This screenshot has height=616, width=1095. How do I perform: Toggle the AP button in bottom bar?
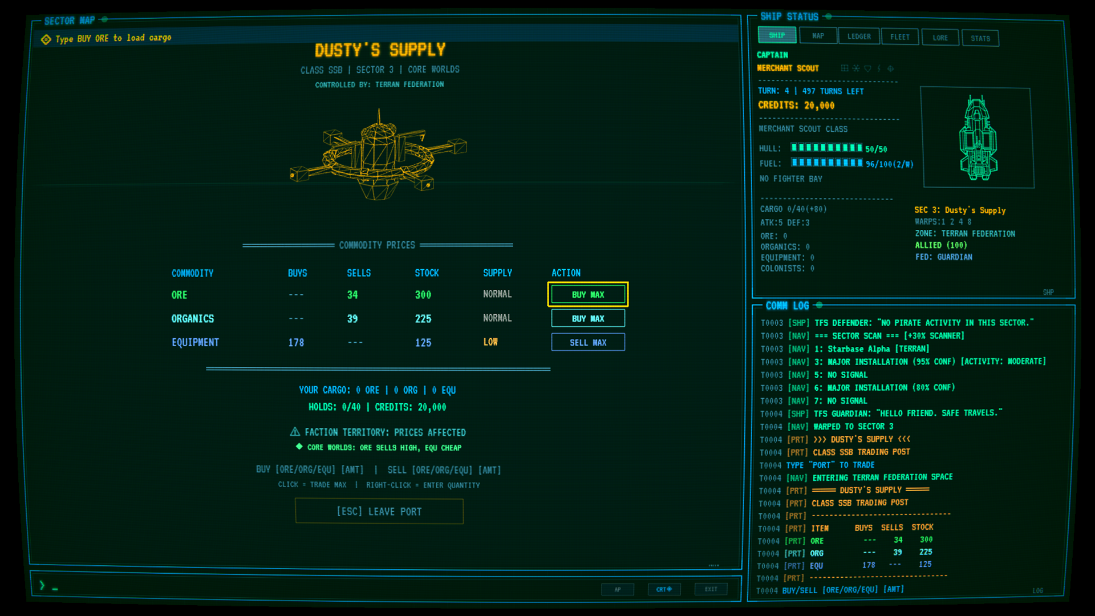click(x=618, y=589)
